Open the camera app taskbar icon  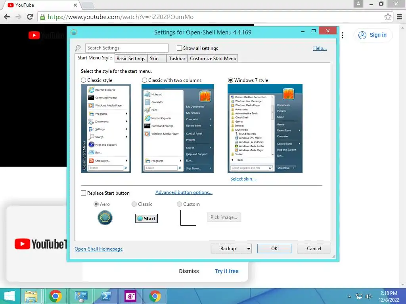130,296
